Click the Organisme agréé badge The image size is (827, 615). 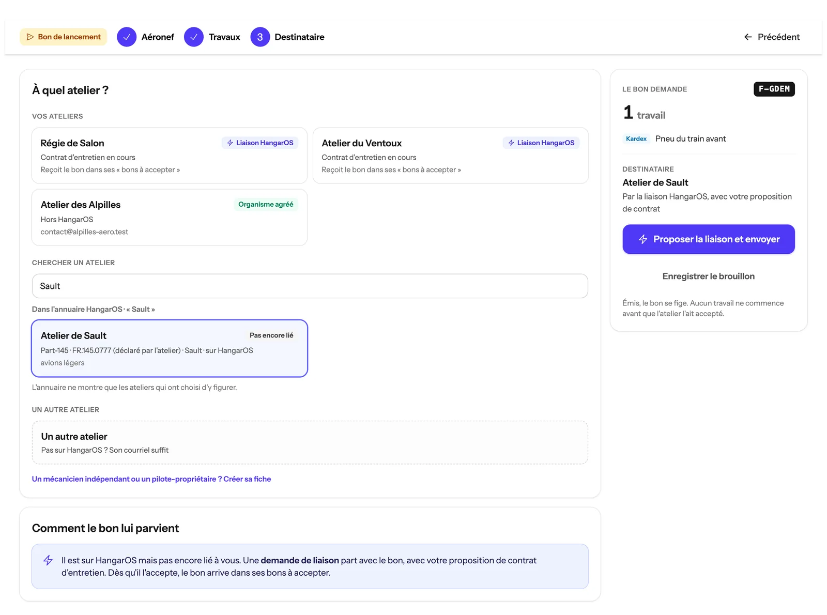[266, 204]
